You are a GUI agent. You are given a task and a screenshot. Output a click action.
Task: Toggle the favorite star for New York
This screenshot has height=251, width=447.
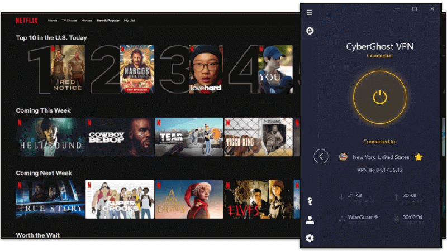(x=419, y=157)
